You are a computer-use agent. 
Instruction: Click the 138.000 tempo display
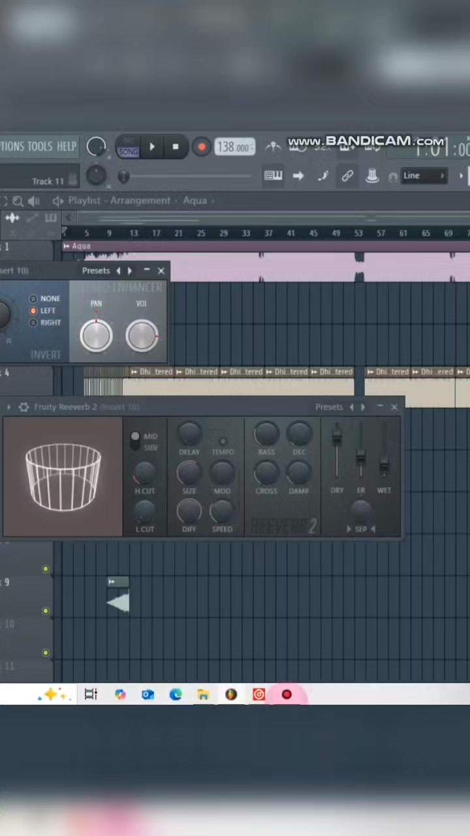[234, 148]
